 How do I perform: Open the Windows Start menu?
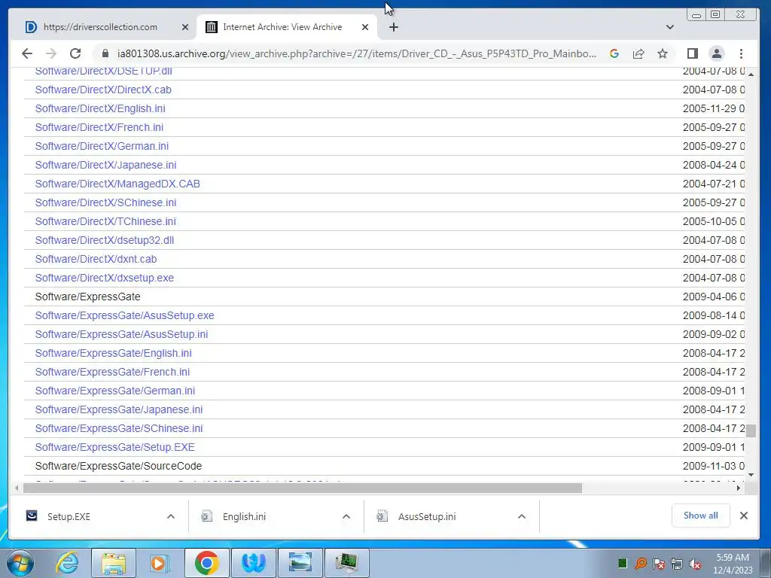pos(20,563)
